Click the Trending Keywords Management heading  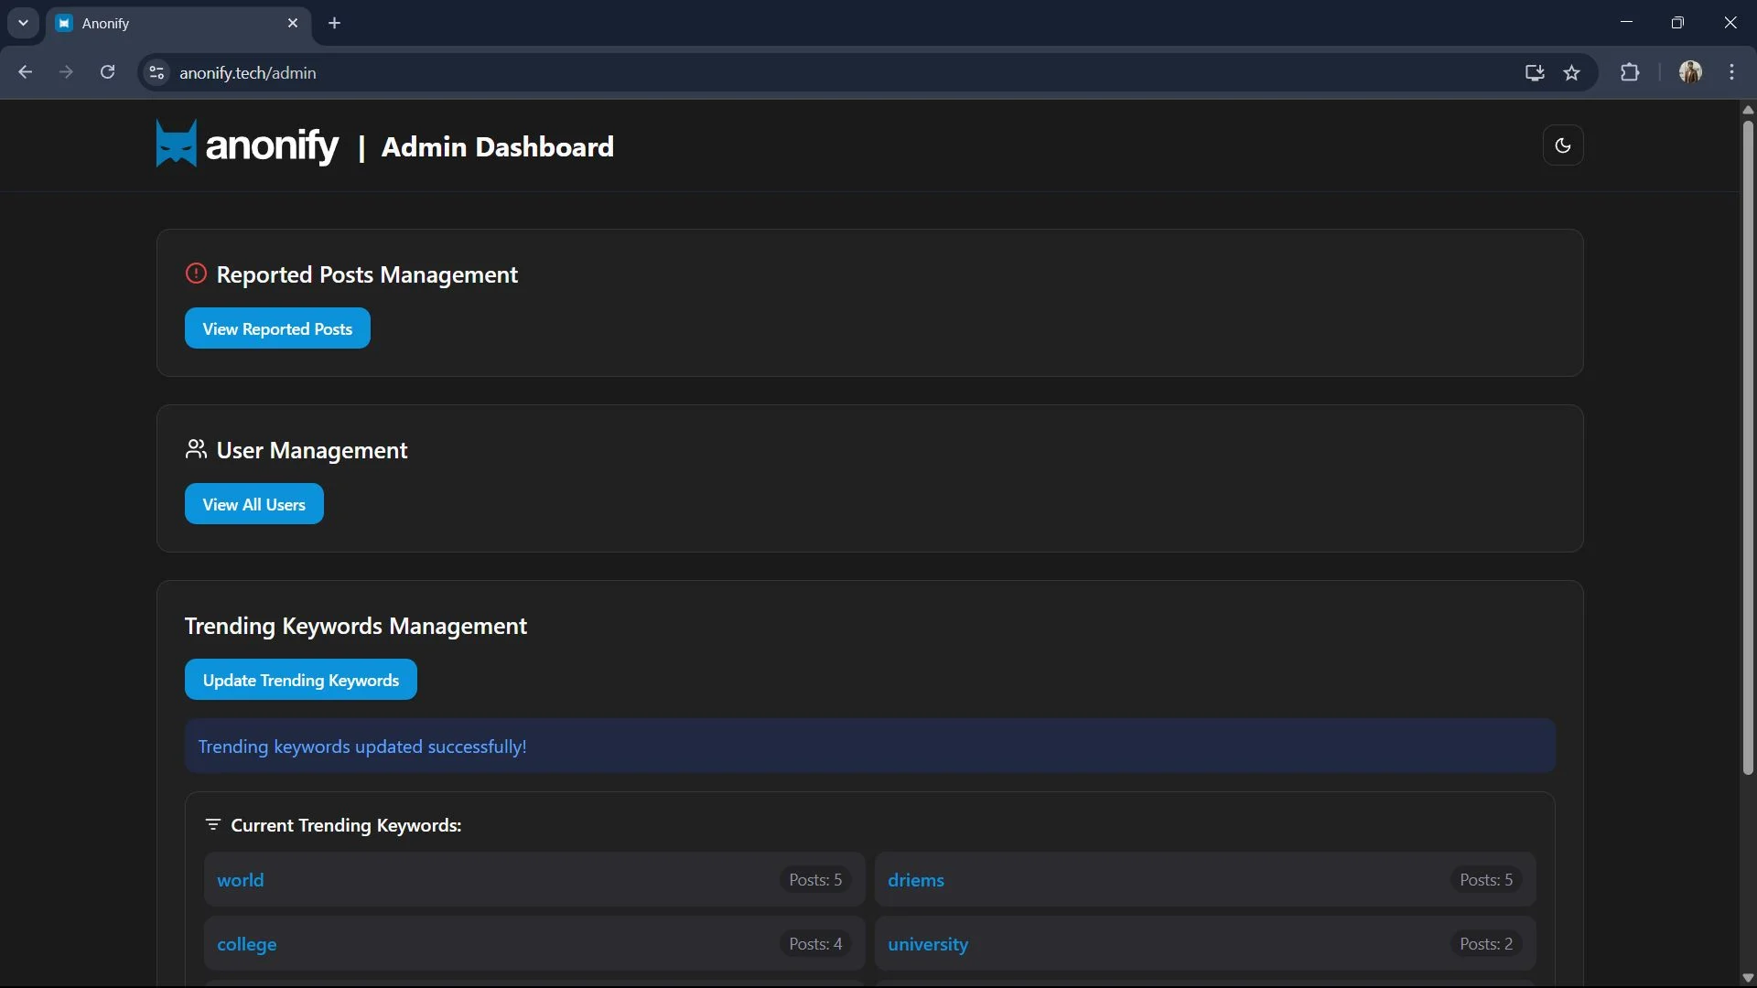(356, 626)
